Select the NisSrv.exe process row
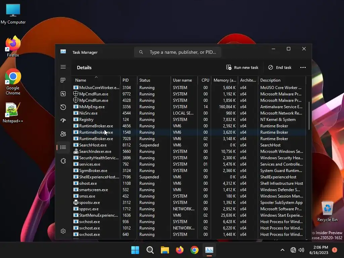 pyautogui.click(x=189, y=113)
